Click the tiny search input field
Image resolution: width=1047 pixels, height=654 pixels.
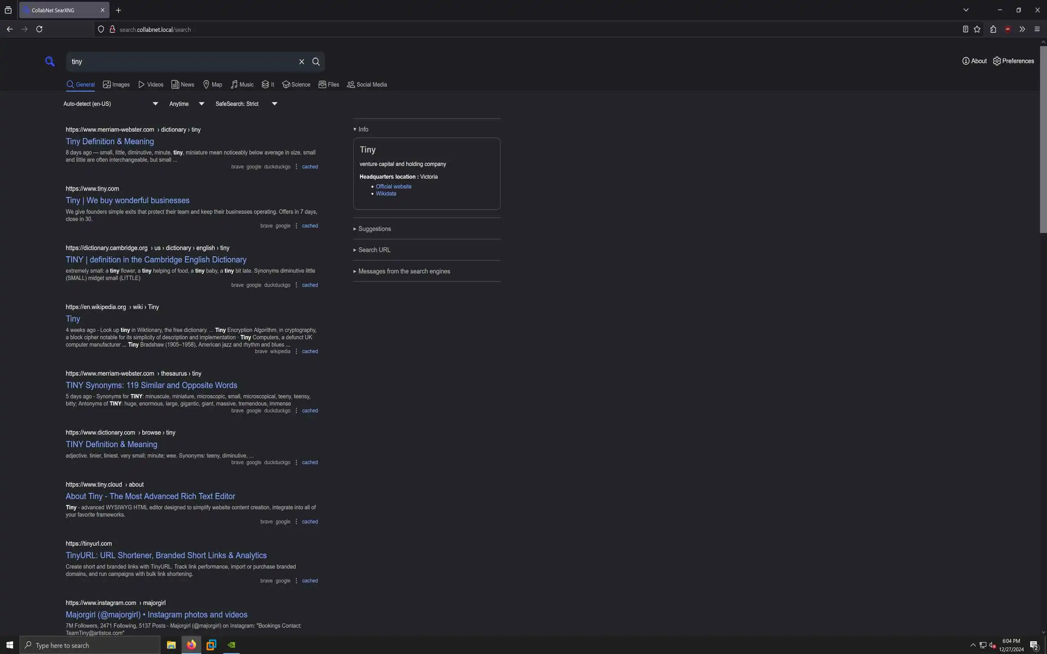(x=182, y=62)
